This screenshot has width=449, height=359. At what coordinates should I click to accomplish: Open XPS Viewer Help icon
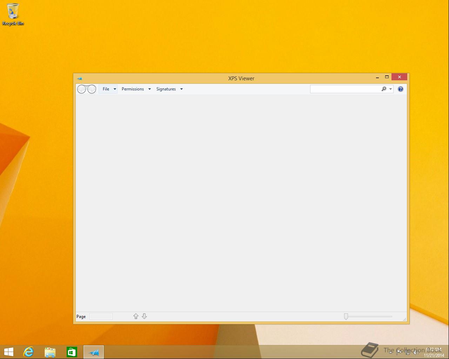pos(401,89)
